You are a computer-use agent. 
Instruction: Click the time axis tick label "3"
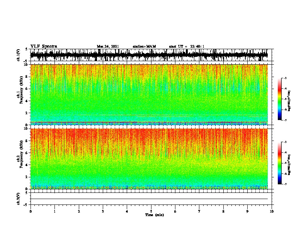click(x=103, y=211)
